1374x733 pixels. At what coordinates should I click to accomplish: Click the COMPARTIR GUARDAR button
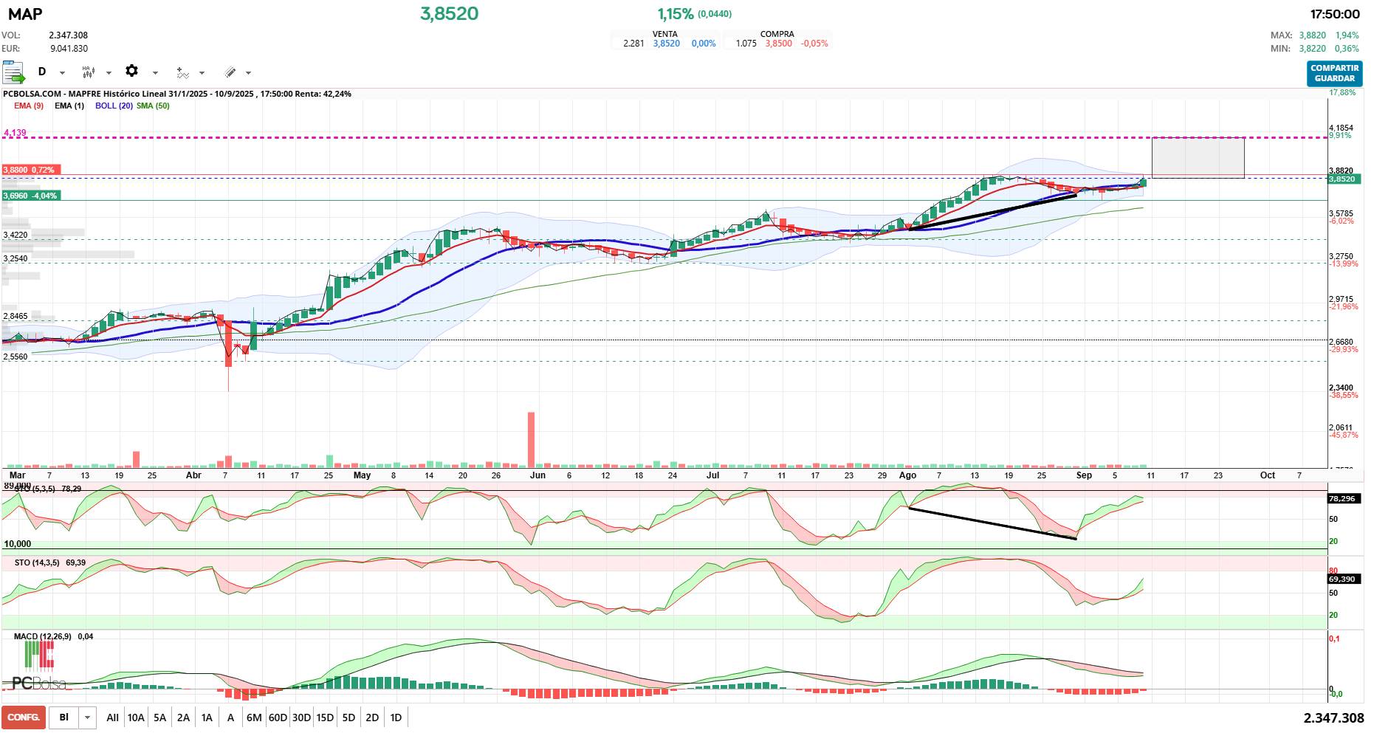coord(1334,73)
